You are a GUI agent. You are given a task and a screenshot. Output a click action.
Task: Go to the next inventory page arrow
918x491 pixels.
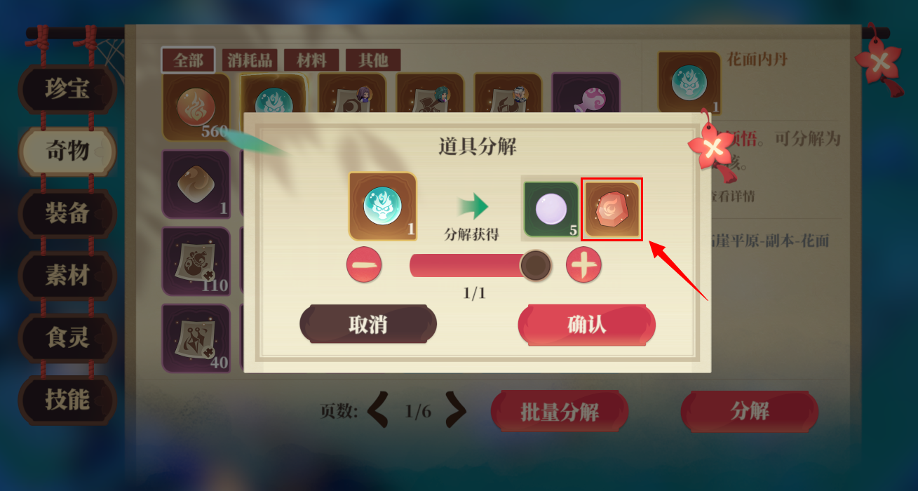[456, 410]
